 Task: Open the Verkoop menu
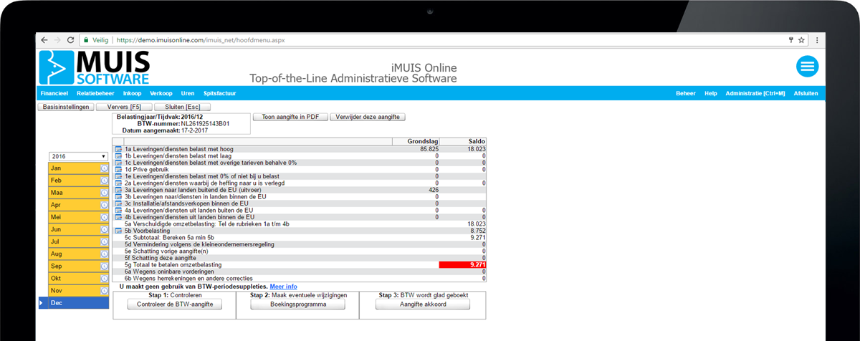(161, 94)
